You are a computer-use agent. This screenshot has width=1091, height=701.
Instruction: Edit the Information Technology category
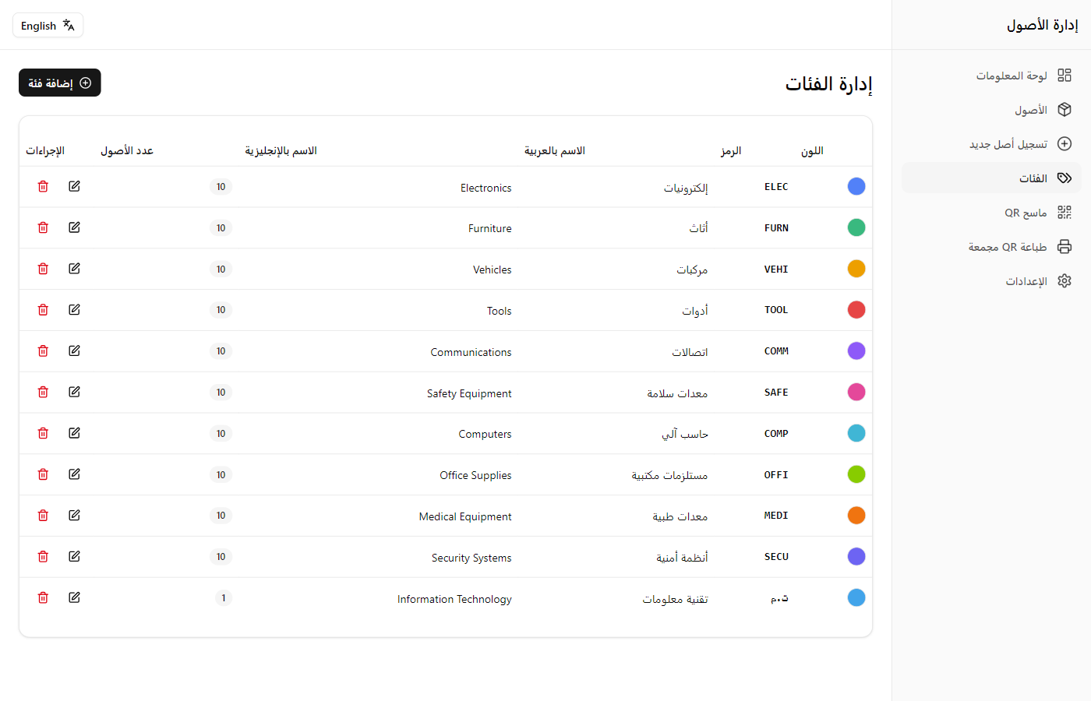tap(74, 597)
